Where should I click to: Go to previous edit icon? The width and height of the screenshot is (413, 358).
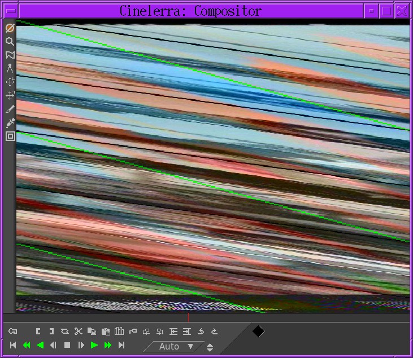pos(173,332)
